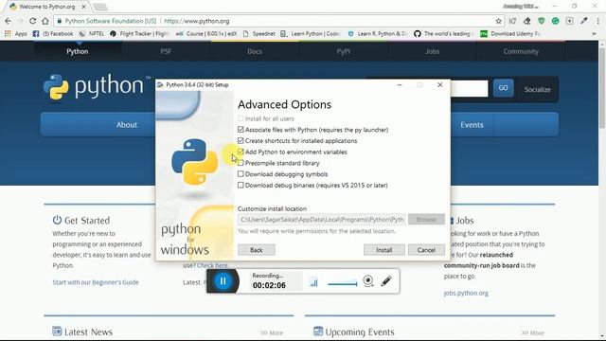Viewport: 606px width, 341px height.
Task: Check Precompile standard library
Action: click(x=241, y=163)
